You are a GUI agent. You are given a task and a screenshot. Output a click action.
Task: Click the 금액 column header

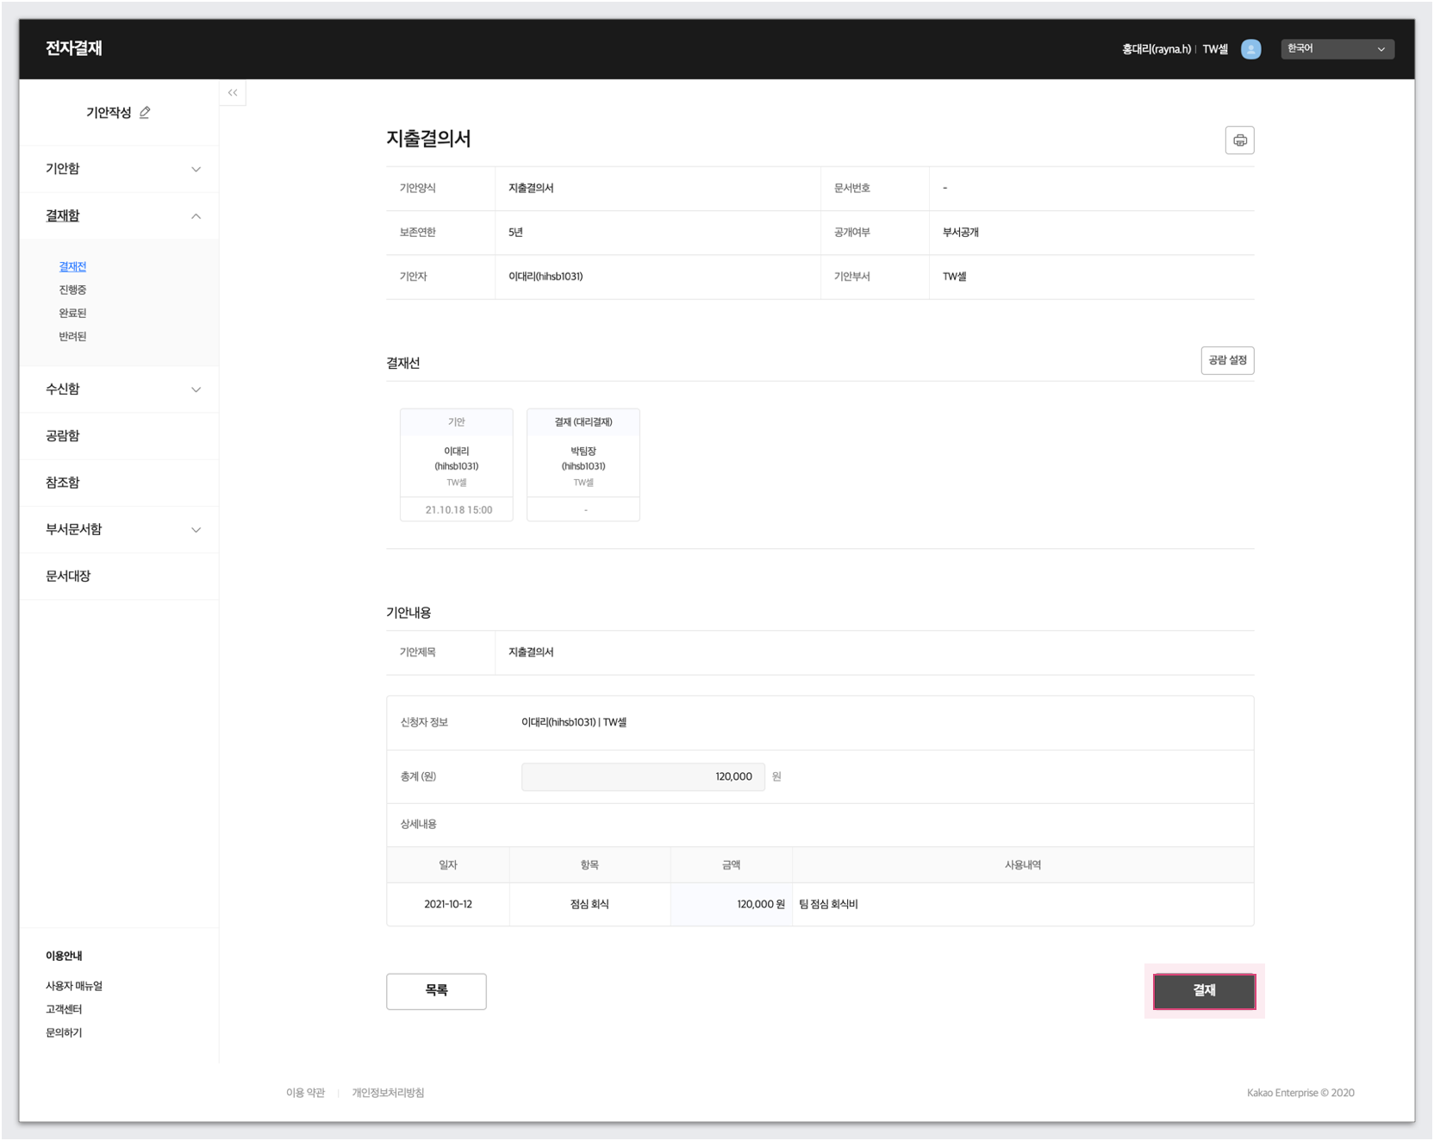732,865
